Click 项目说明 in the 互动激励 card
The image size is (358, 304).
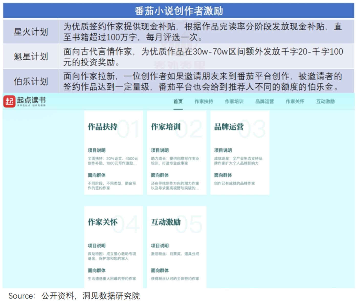point(160,245)
